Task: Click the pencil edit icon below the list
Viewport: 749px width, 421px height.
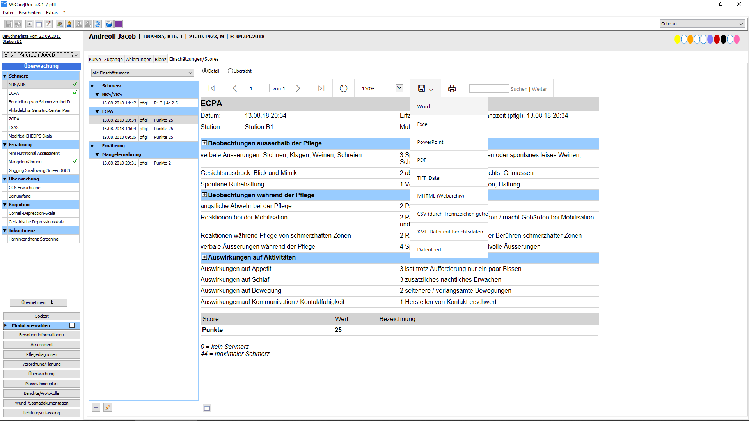Action: pos(108,407)
